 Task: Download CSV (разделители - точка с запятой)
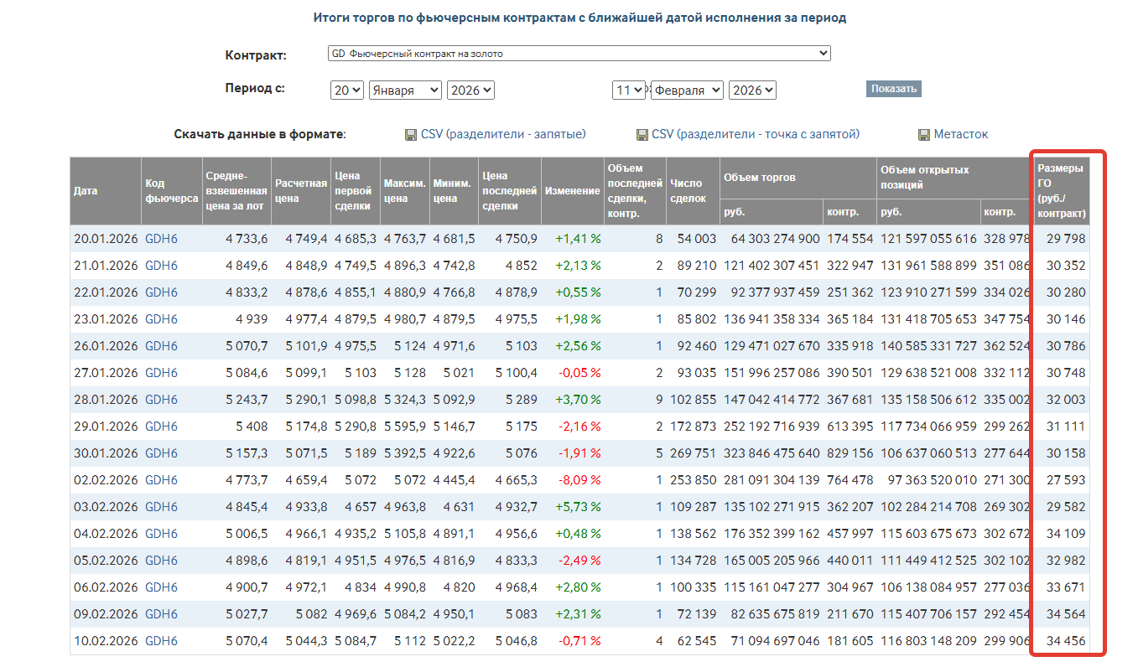pyautogui.click(x=756, y=134)
